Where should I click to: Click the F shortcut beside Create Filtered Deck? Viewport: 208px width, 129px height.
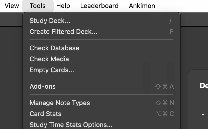(x=171, y=32)
